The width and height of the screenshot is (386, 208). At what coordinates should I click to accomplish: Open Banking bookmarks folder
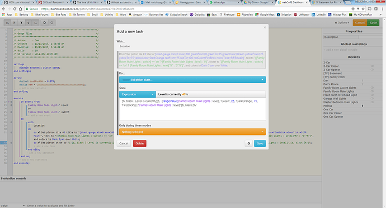(22, 14)
